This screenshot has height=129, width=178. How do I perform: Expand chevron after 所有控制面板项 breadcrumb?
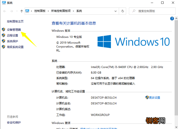[73, 11]
